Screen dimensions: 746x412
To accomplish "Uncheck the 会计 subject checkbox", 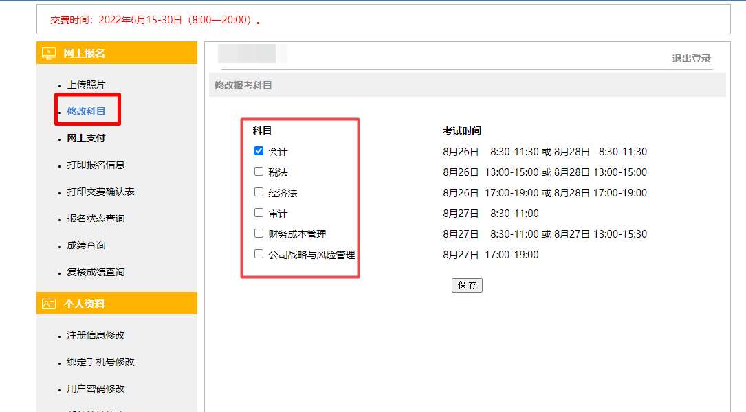I will [259, 151].
